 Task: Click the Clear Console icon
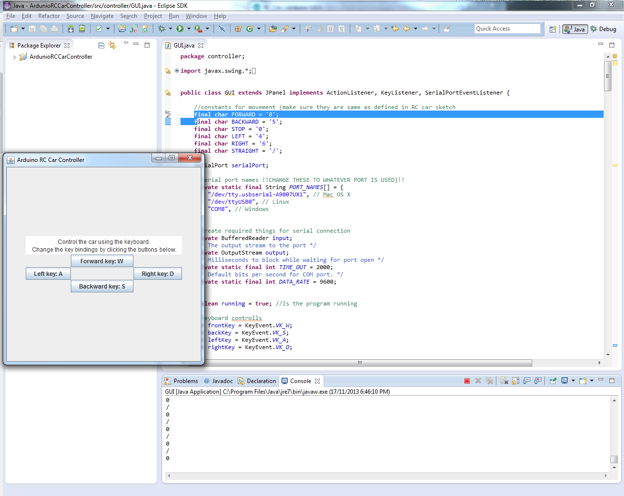504,381
